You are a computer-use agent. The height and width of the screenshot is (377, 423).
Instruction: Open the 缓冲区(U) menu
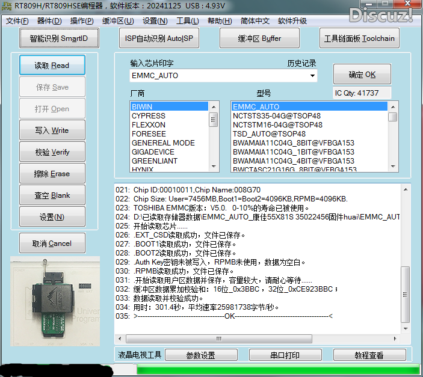click(118, 21)
